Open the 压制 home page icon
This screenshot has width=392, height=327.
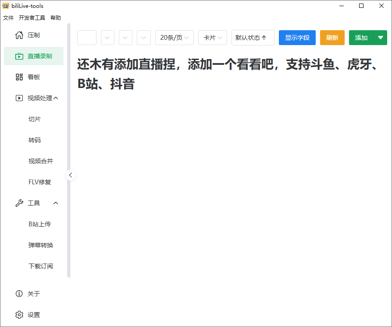(x=19, y=35)
